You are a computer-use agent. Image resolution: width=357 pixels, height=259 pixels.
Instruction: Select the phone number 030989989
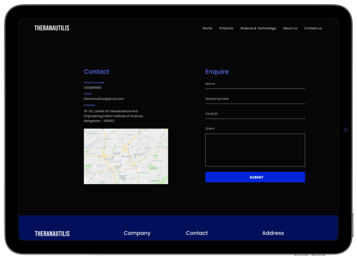click(x=92, y=88)
